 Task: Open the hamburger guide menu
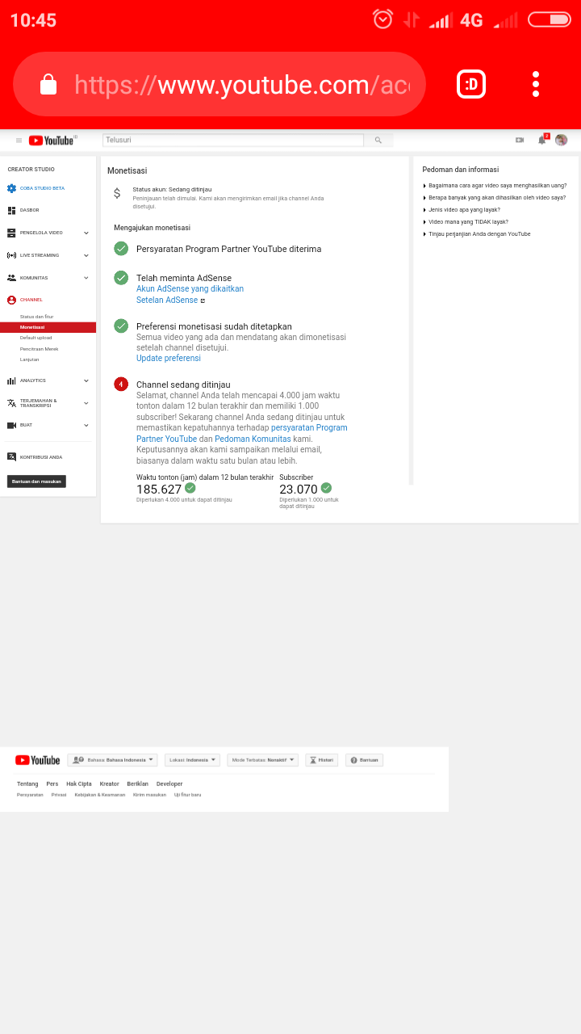pyautogui.click(x=19, y=141)
